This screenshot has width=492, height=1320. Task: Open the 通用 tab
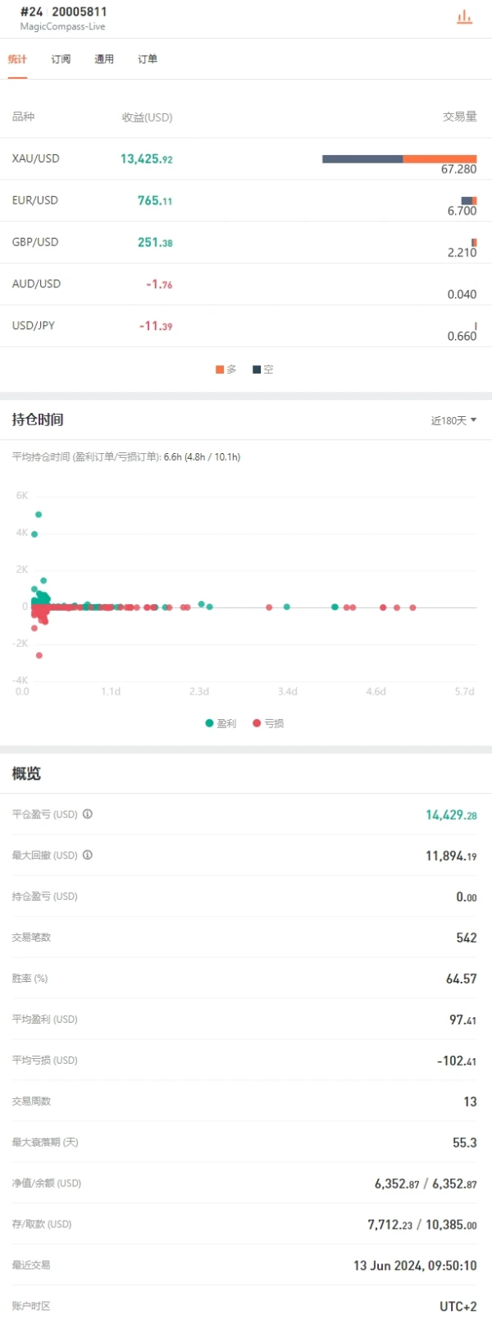[x=103, y=58]
